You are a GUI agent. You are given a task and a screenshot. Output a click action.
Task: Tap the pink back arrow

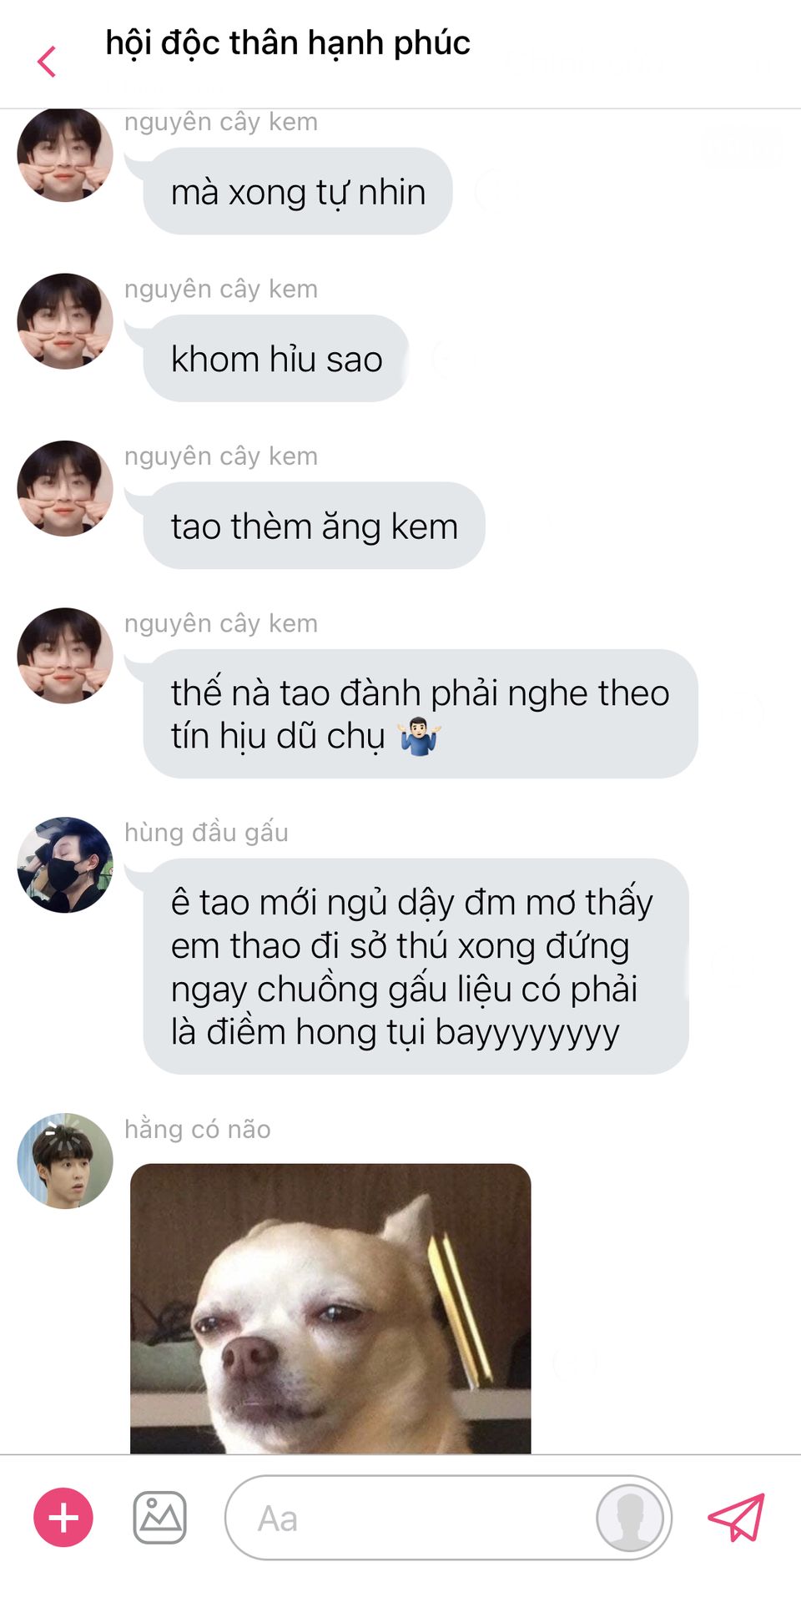point(48,62)
